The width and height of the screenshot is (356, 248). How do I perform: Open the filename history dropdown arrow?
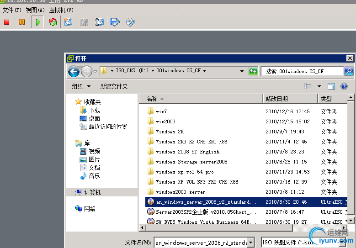pyautogui.click(x=250, y=243)
